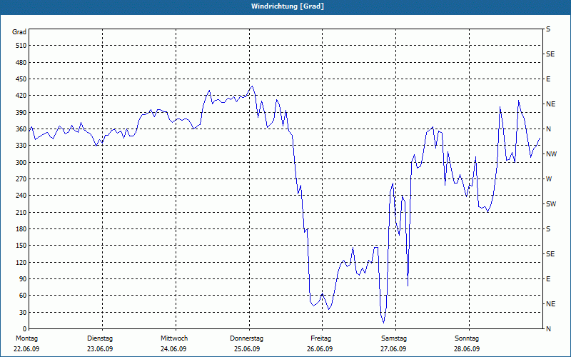Select the "Donnerstag" day label
This screenshot has width=571, height=357.
coord(246,338)
